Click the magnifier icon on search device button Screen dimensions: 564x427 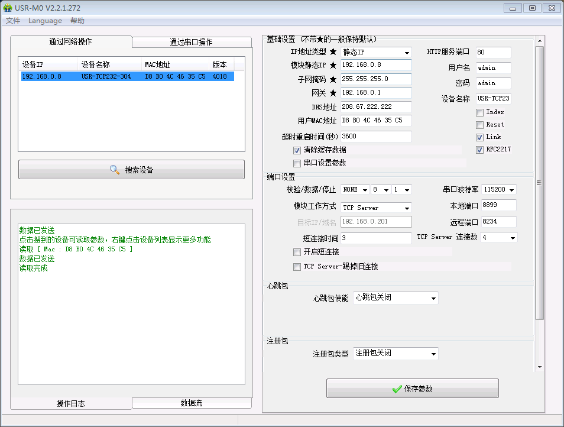(x=115, y=170)
